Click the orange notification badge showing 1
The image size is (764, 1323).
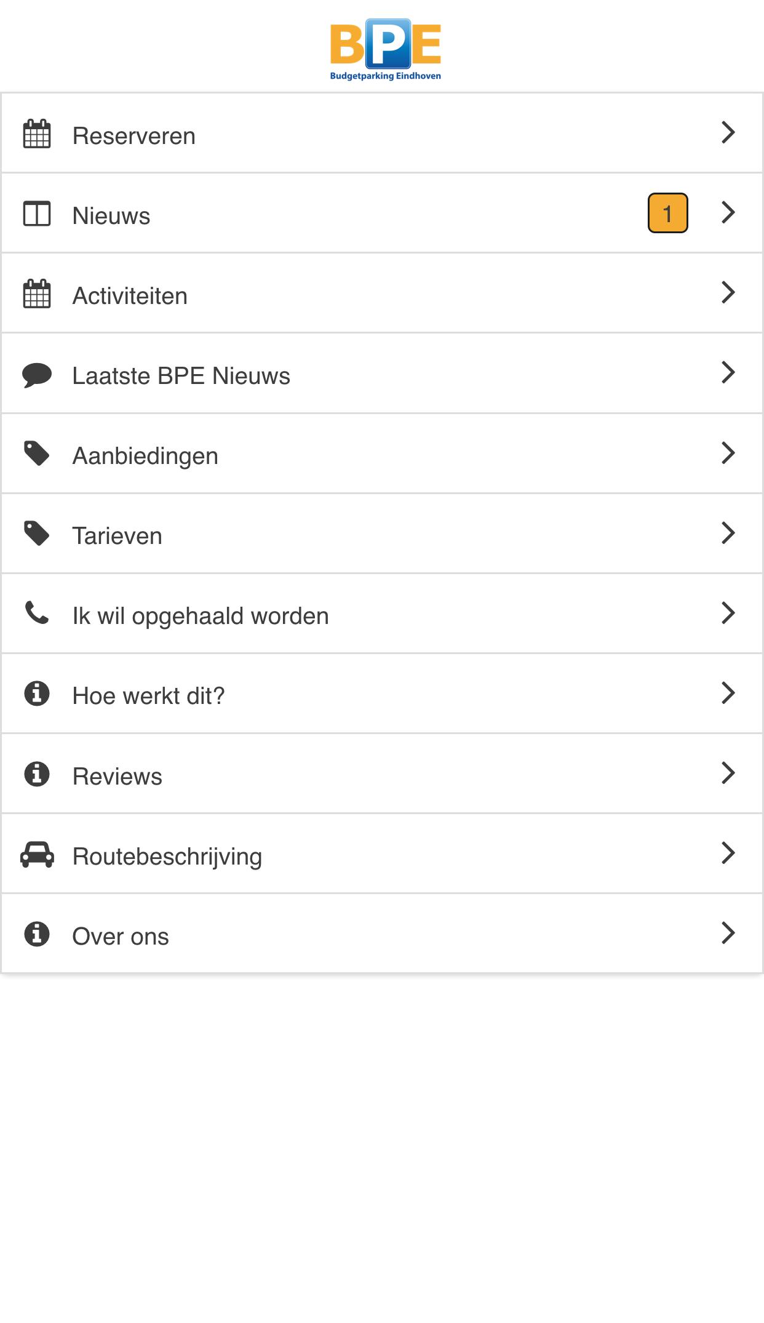pos(669,214)
